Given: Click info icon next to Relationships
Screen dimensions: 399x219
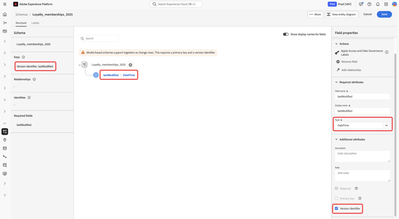Looking at the screenshot, I should click(x=34, y=79).
